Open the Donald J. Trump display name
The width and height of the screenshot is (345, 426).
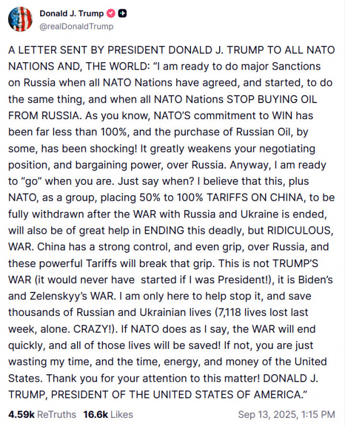click(x=70, y=14)
